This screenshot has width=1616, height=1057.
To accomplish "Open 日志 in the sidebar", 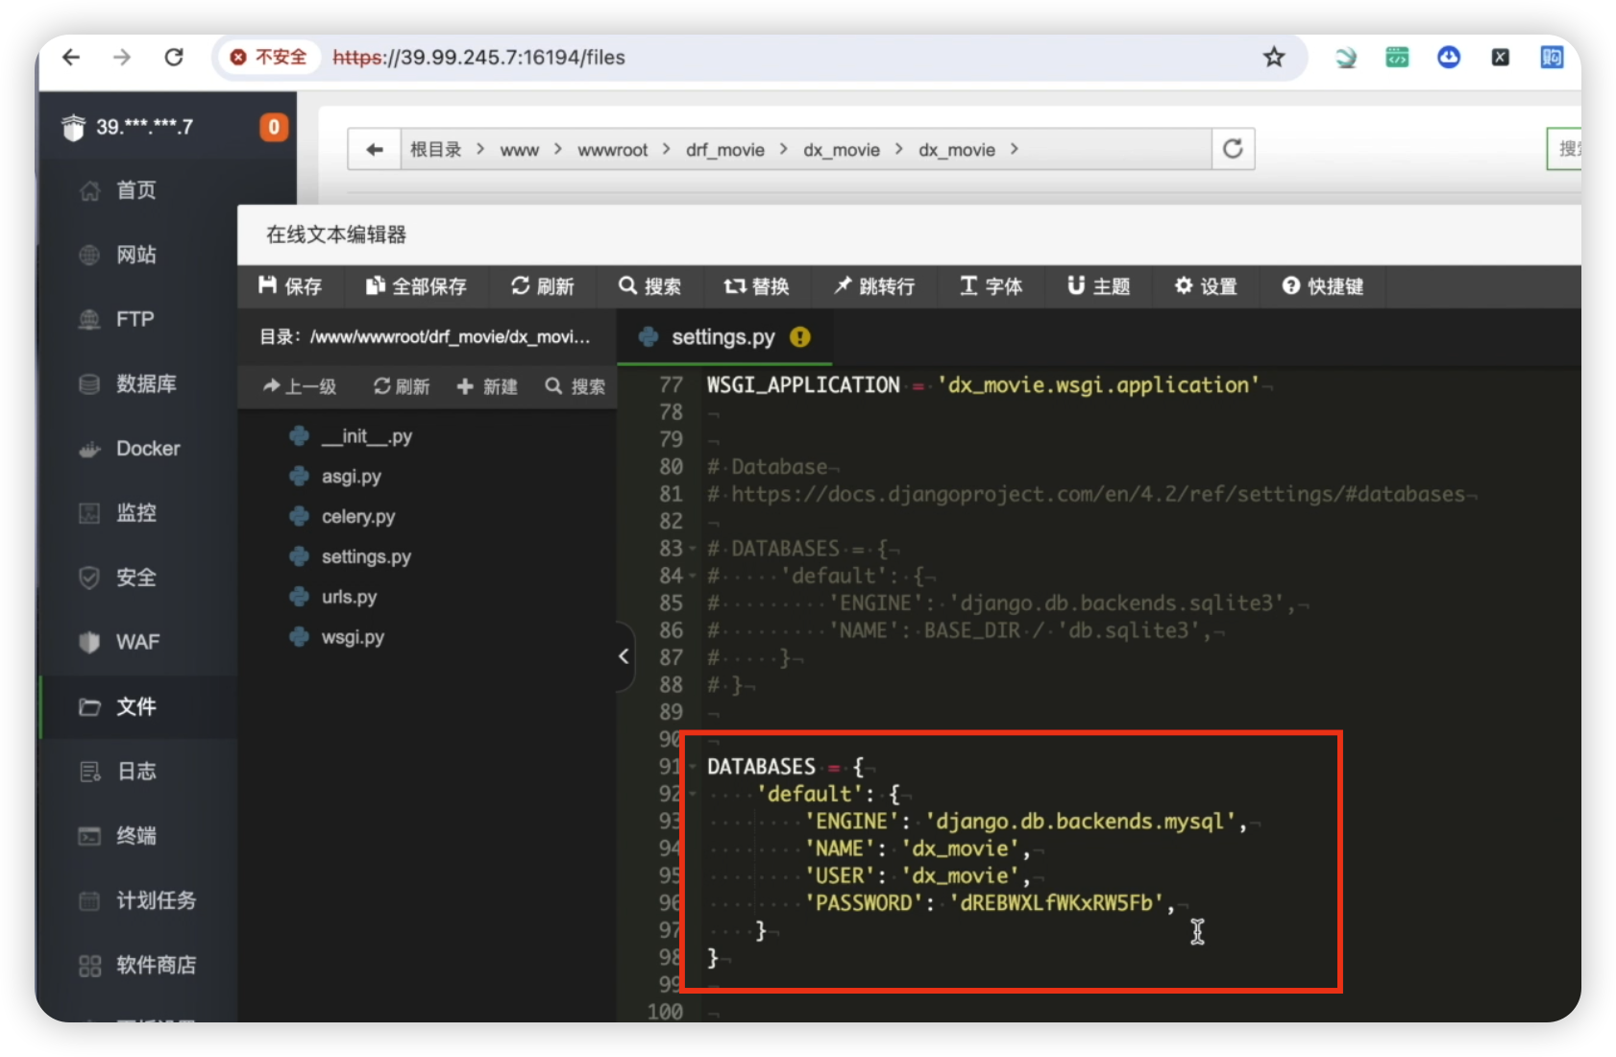I will coord(135,771).
